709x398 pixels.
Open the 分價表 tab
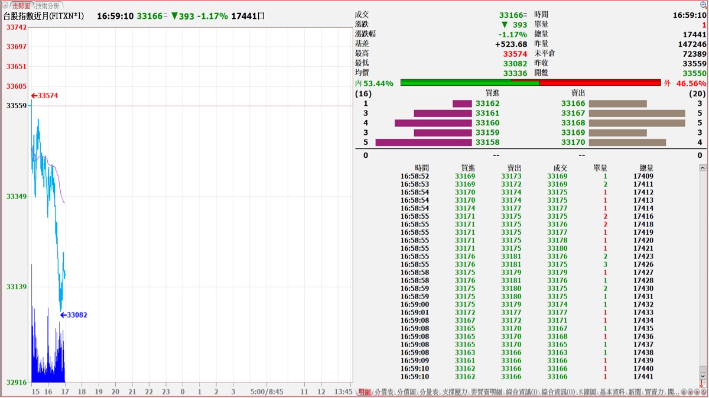(384, 392)
